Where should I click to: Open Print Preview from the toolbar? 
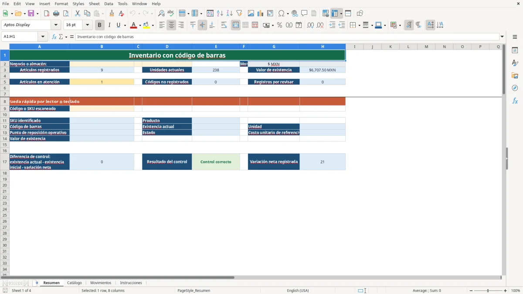pyautogui.click(x=66, y=14)
